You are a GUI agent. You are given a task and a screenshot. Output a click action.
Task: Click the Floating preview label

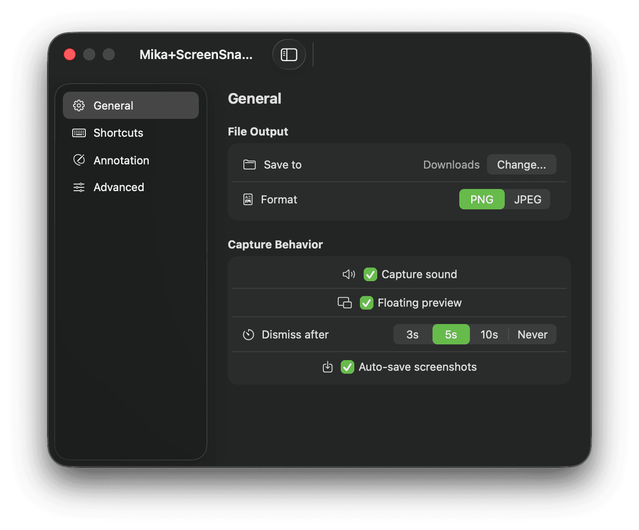click(419, 303)
